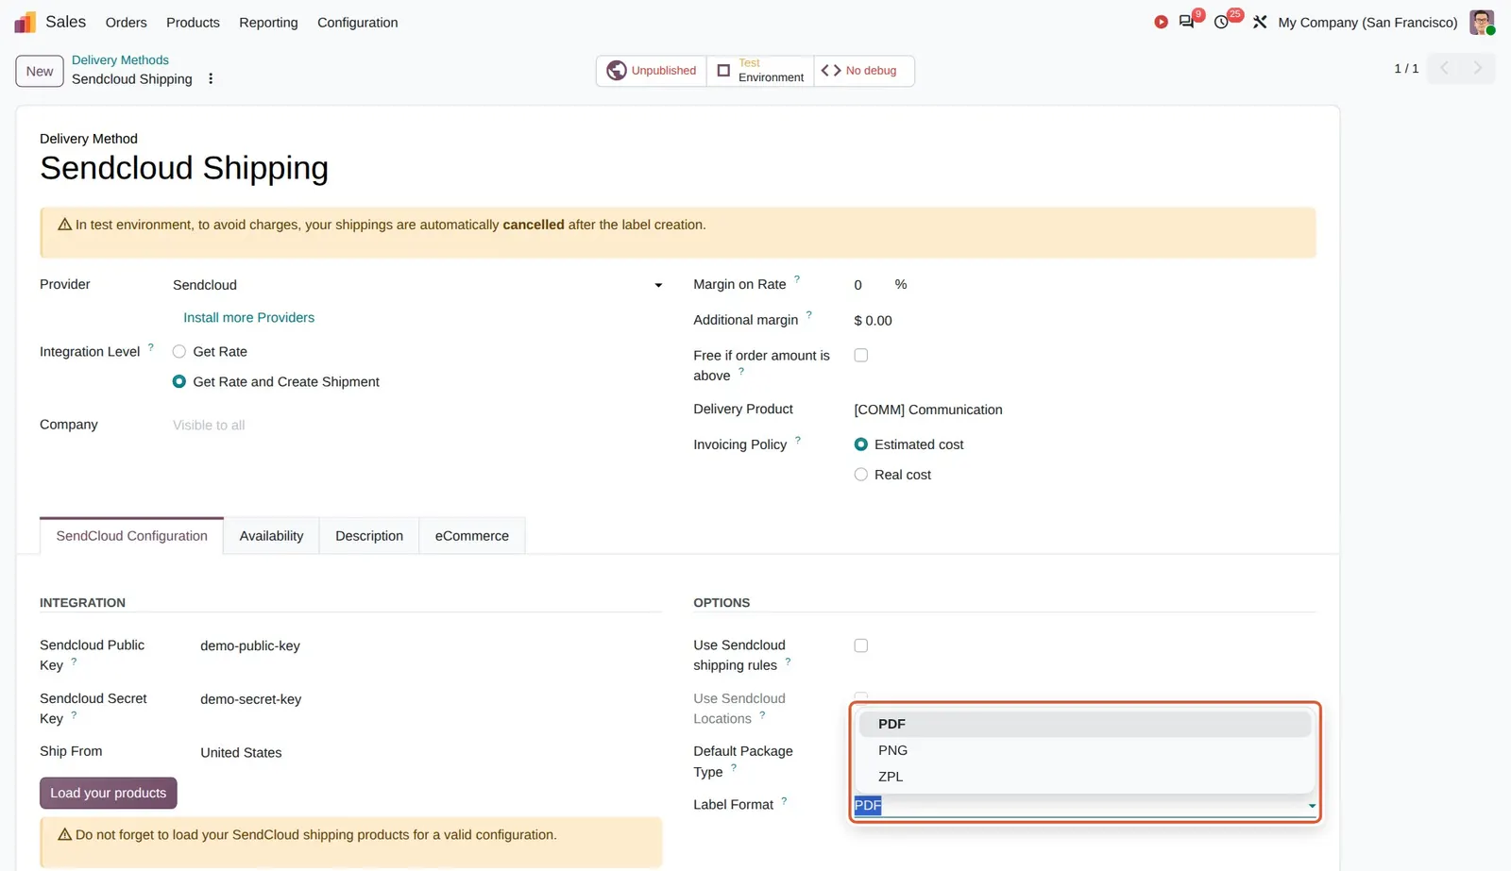Open the Orders menu
The height and width of the screenshot is (871, 1511).
pos(126,23)
